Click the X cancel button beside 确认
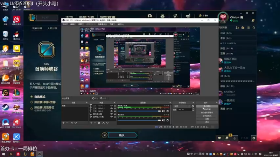Screen dimensions: 280x157 (x=105, y=135)
